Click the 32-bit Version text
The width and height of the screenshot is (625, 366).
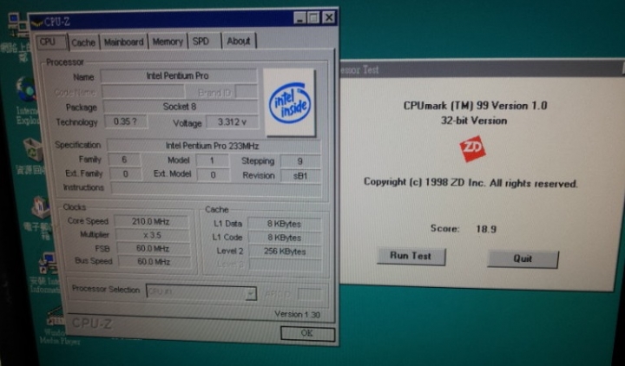[474, 121]
